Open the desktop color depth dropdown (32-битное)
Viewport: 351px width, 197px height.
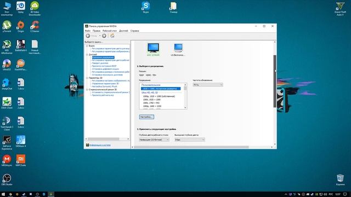[x=154, y=140]
